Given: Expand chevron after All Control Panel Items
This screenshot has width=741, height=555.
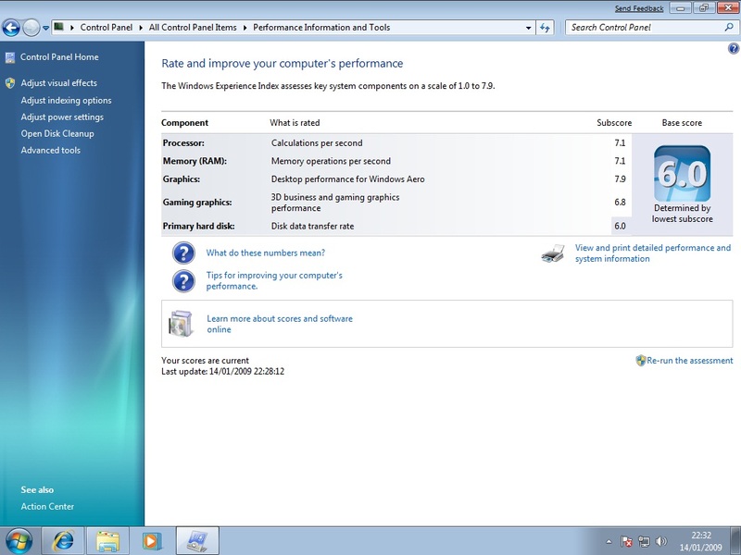Looking at the screenshot, I should [x=245, y=28].
